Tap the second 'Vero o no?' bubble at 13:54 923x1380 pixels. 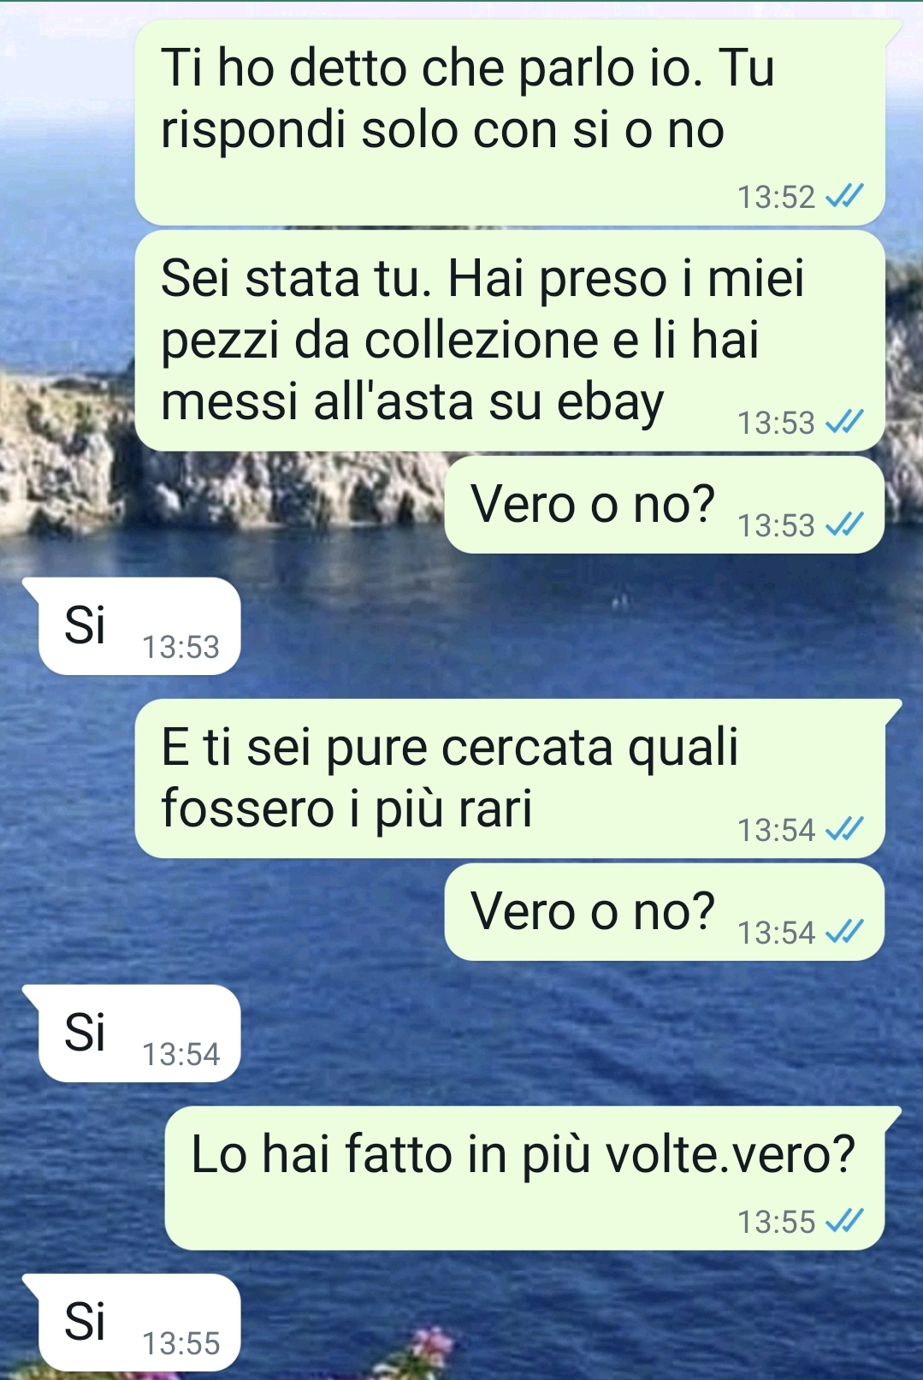665,912
